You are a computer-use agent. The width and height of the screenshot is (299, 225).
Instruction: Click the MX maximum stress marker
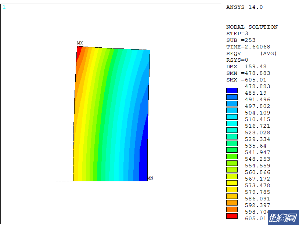click(80, 43)
